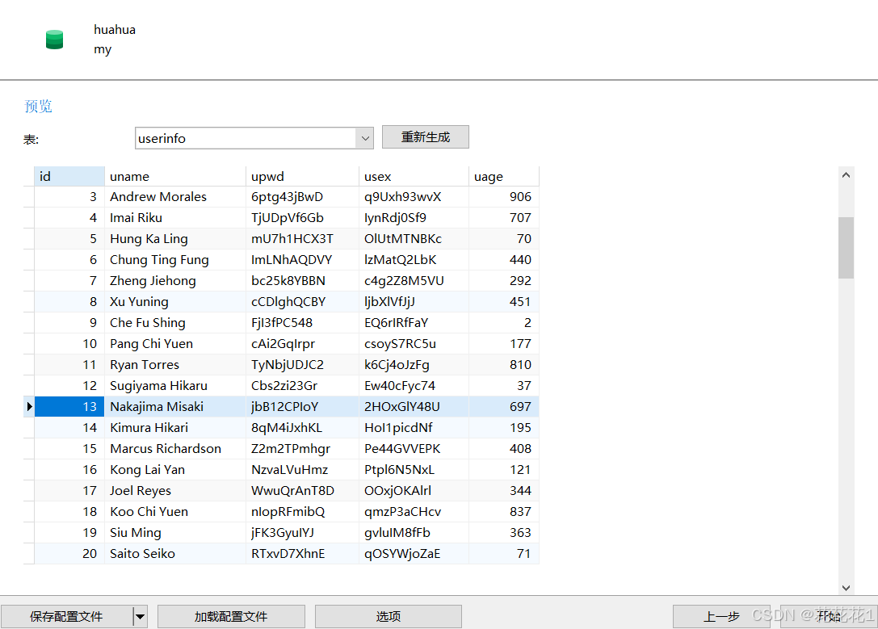
Task: Click the usex column header
Action: [x=414, y=176]
